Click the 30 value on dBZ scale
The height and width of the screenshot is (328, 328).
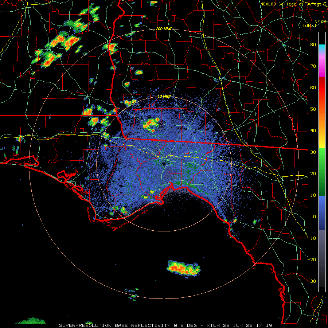(x=313, y=152)
